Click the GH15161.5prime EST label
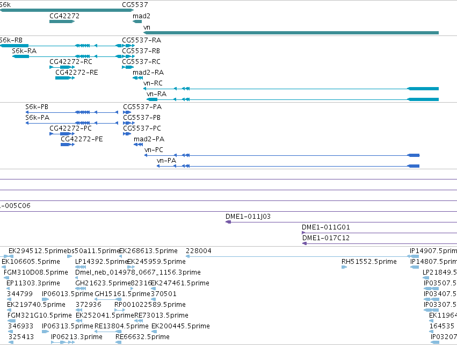Screen dimensions: 457x345 (122, 294)
